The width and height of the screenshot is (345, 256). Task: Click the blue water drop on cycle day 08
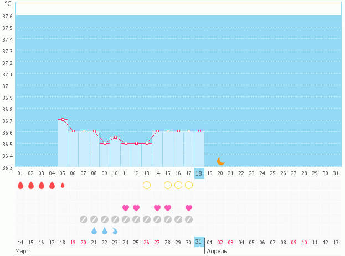94,231
